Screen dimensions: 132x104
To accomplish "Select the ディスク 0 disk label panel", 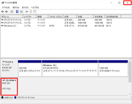I will click(x=9, y=68).
